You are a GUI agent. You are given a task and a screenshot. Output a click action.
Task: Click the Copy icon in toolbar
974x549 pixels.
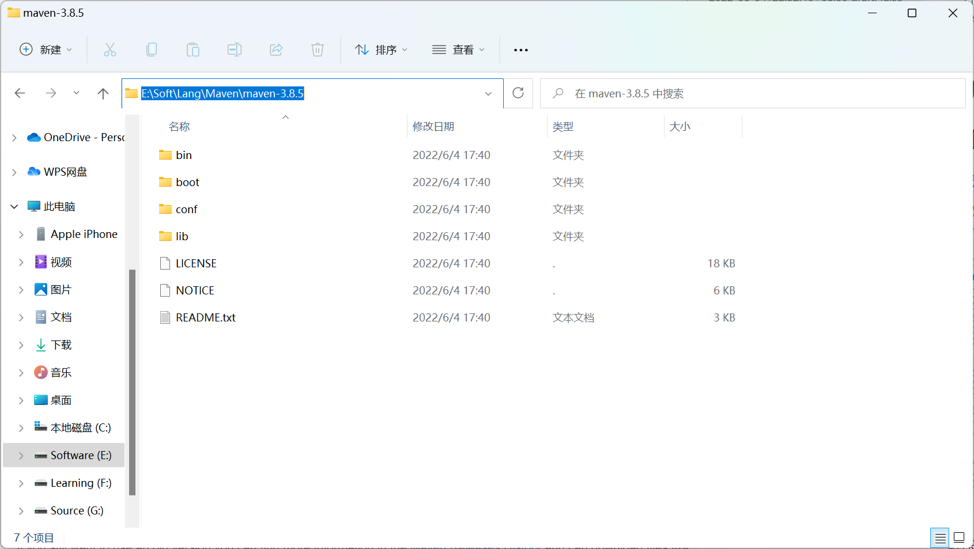(x=152, y=50)
